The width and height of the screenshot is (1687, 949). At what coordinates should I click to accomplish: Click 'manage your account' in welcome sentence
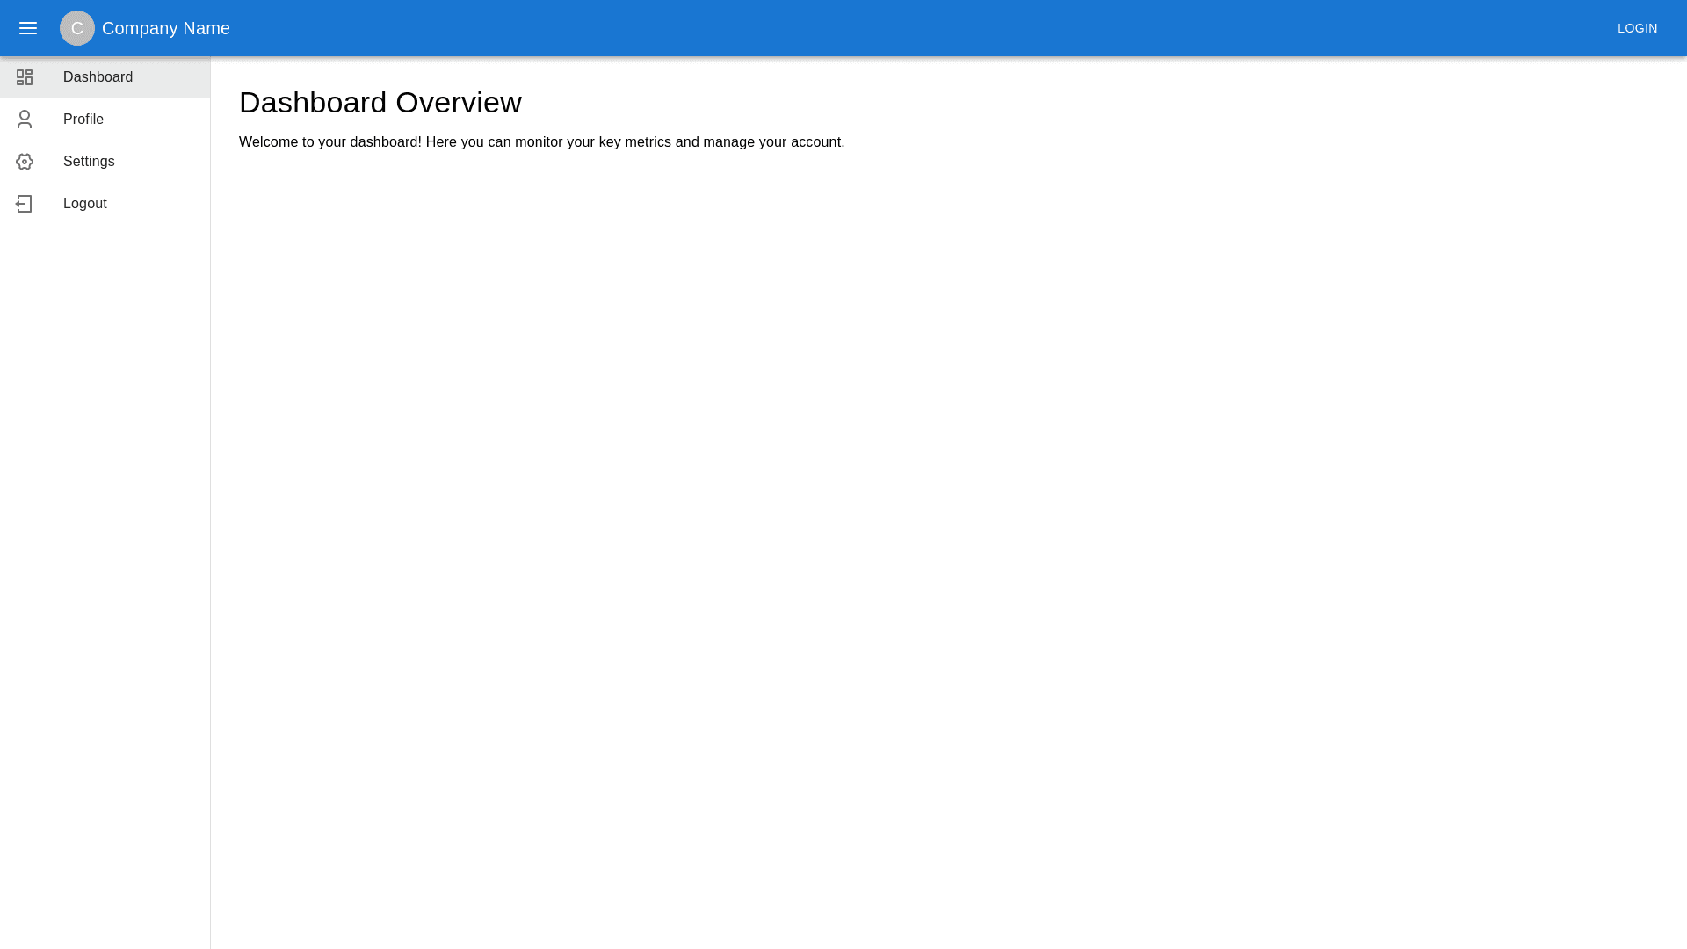coord(772,142)
